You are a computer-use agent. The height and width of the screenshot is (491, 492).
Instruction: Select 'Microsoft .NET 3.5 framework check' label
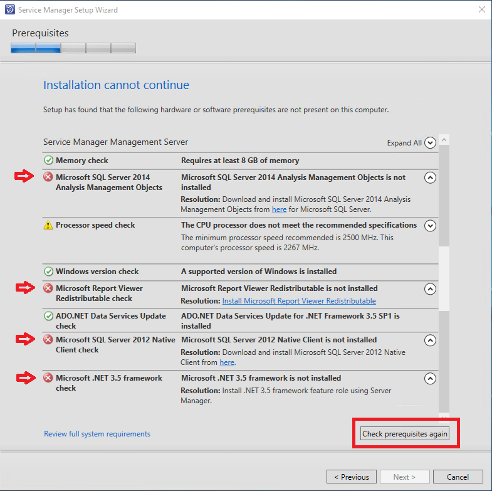[109, 383]
